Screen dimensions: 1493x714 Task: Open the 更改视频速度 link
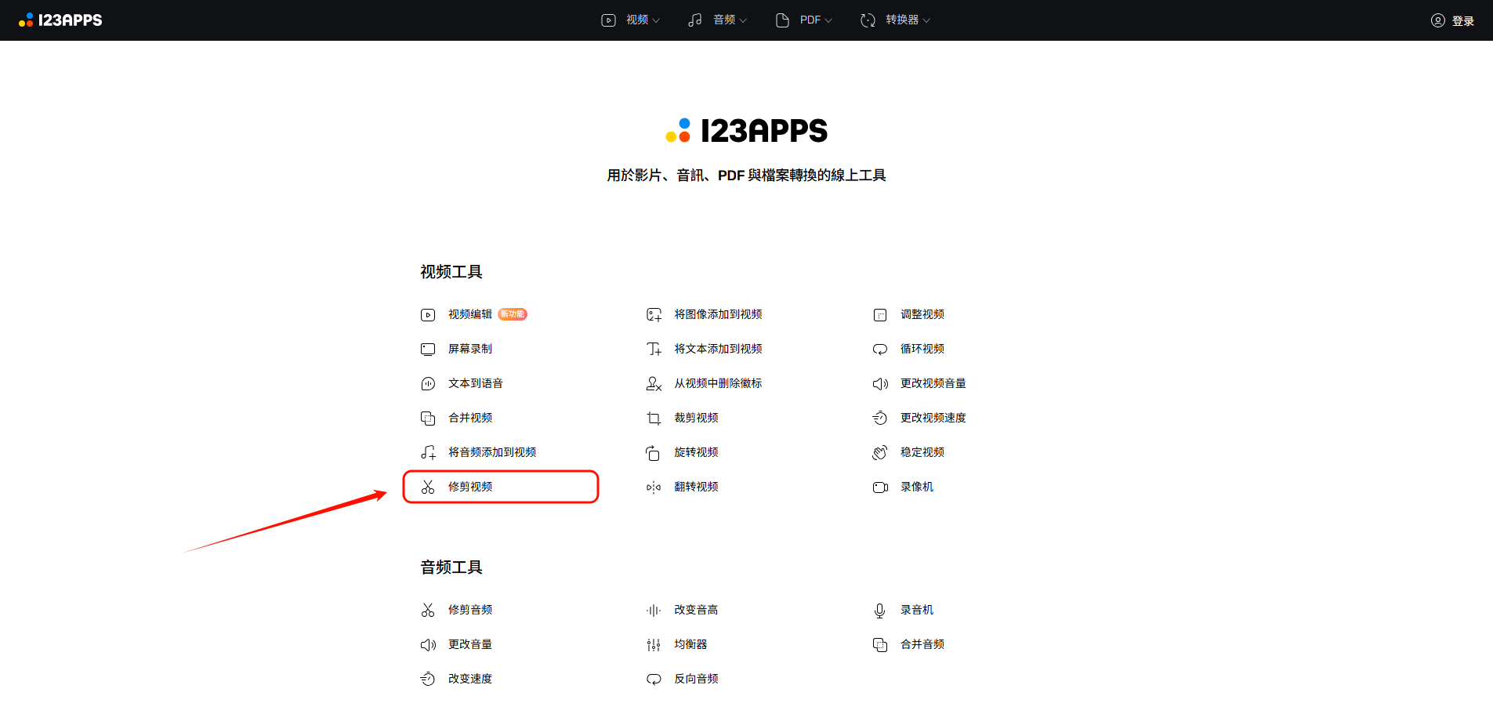pos(933,418)
